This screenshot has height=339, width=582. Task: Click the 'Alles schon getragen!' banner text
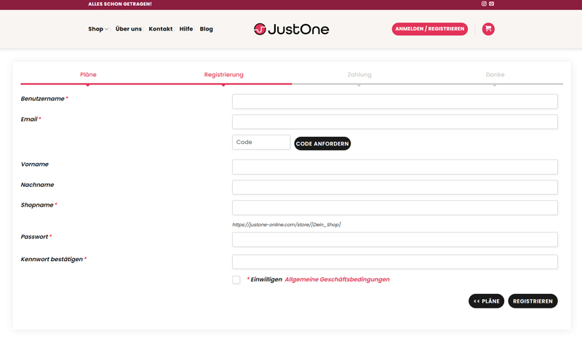coord(120,4)
